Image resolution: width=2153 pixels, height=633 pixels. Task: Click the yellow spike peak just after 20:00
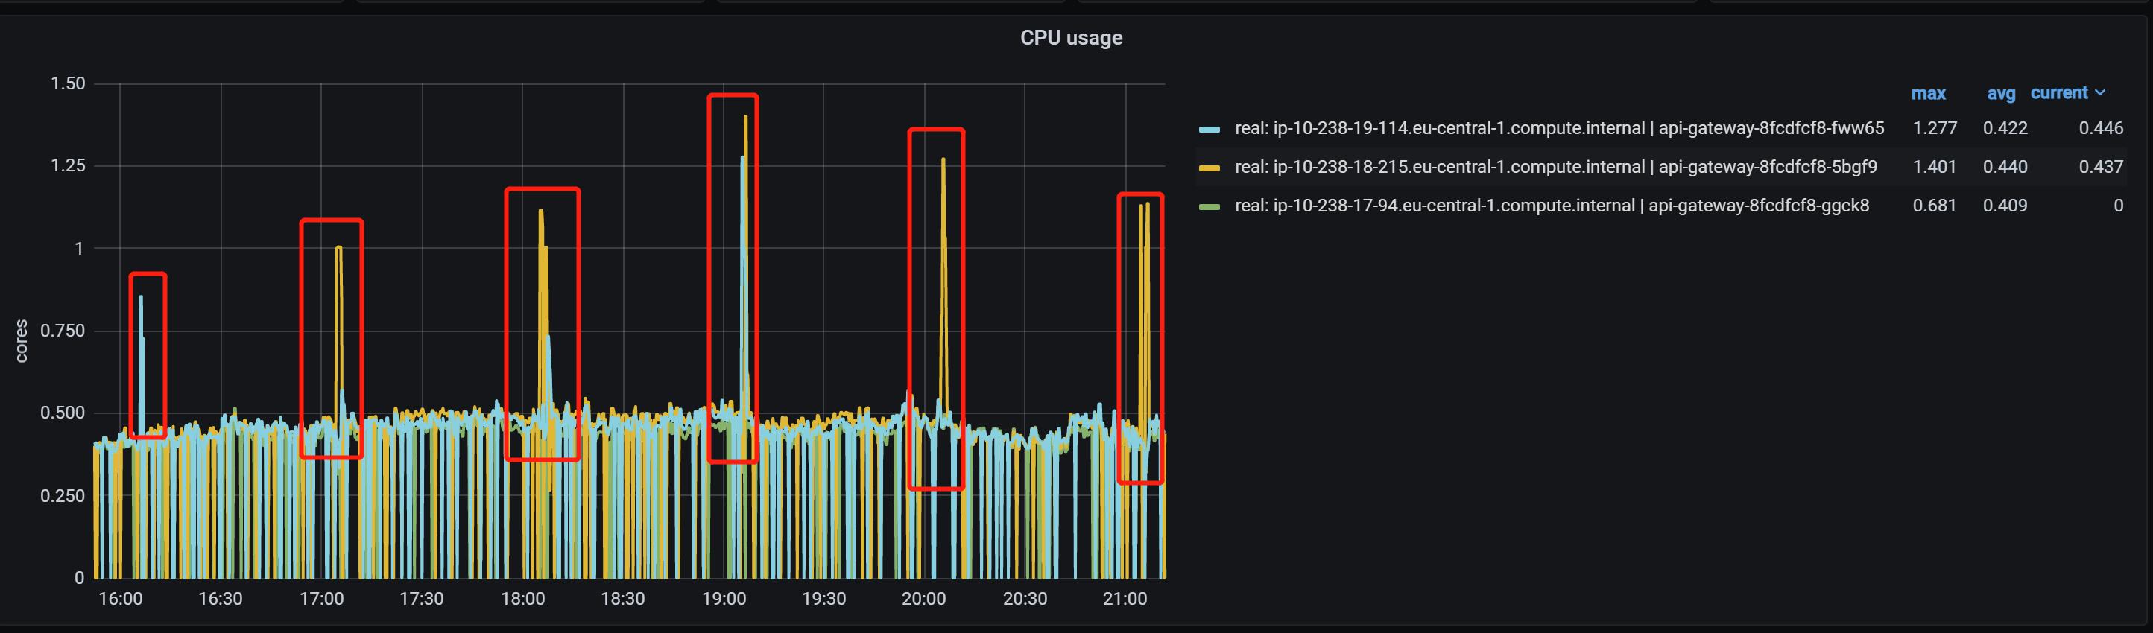943,160
